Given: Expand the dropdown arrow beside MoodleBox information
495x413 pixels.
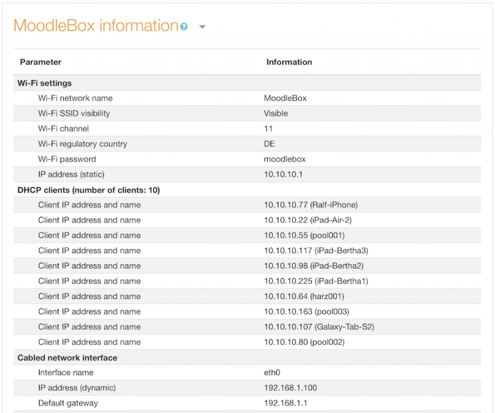Looking at the screenshot, I should point(202,27).
